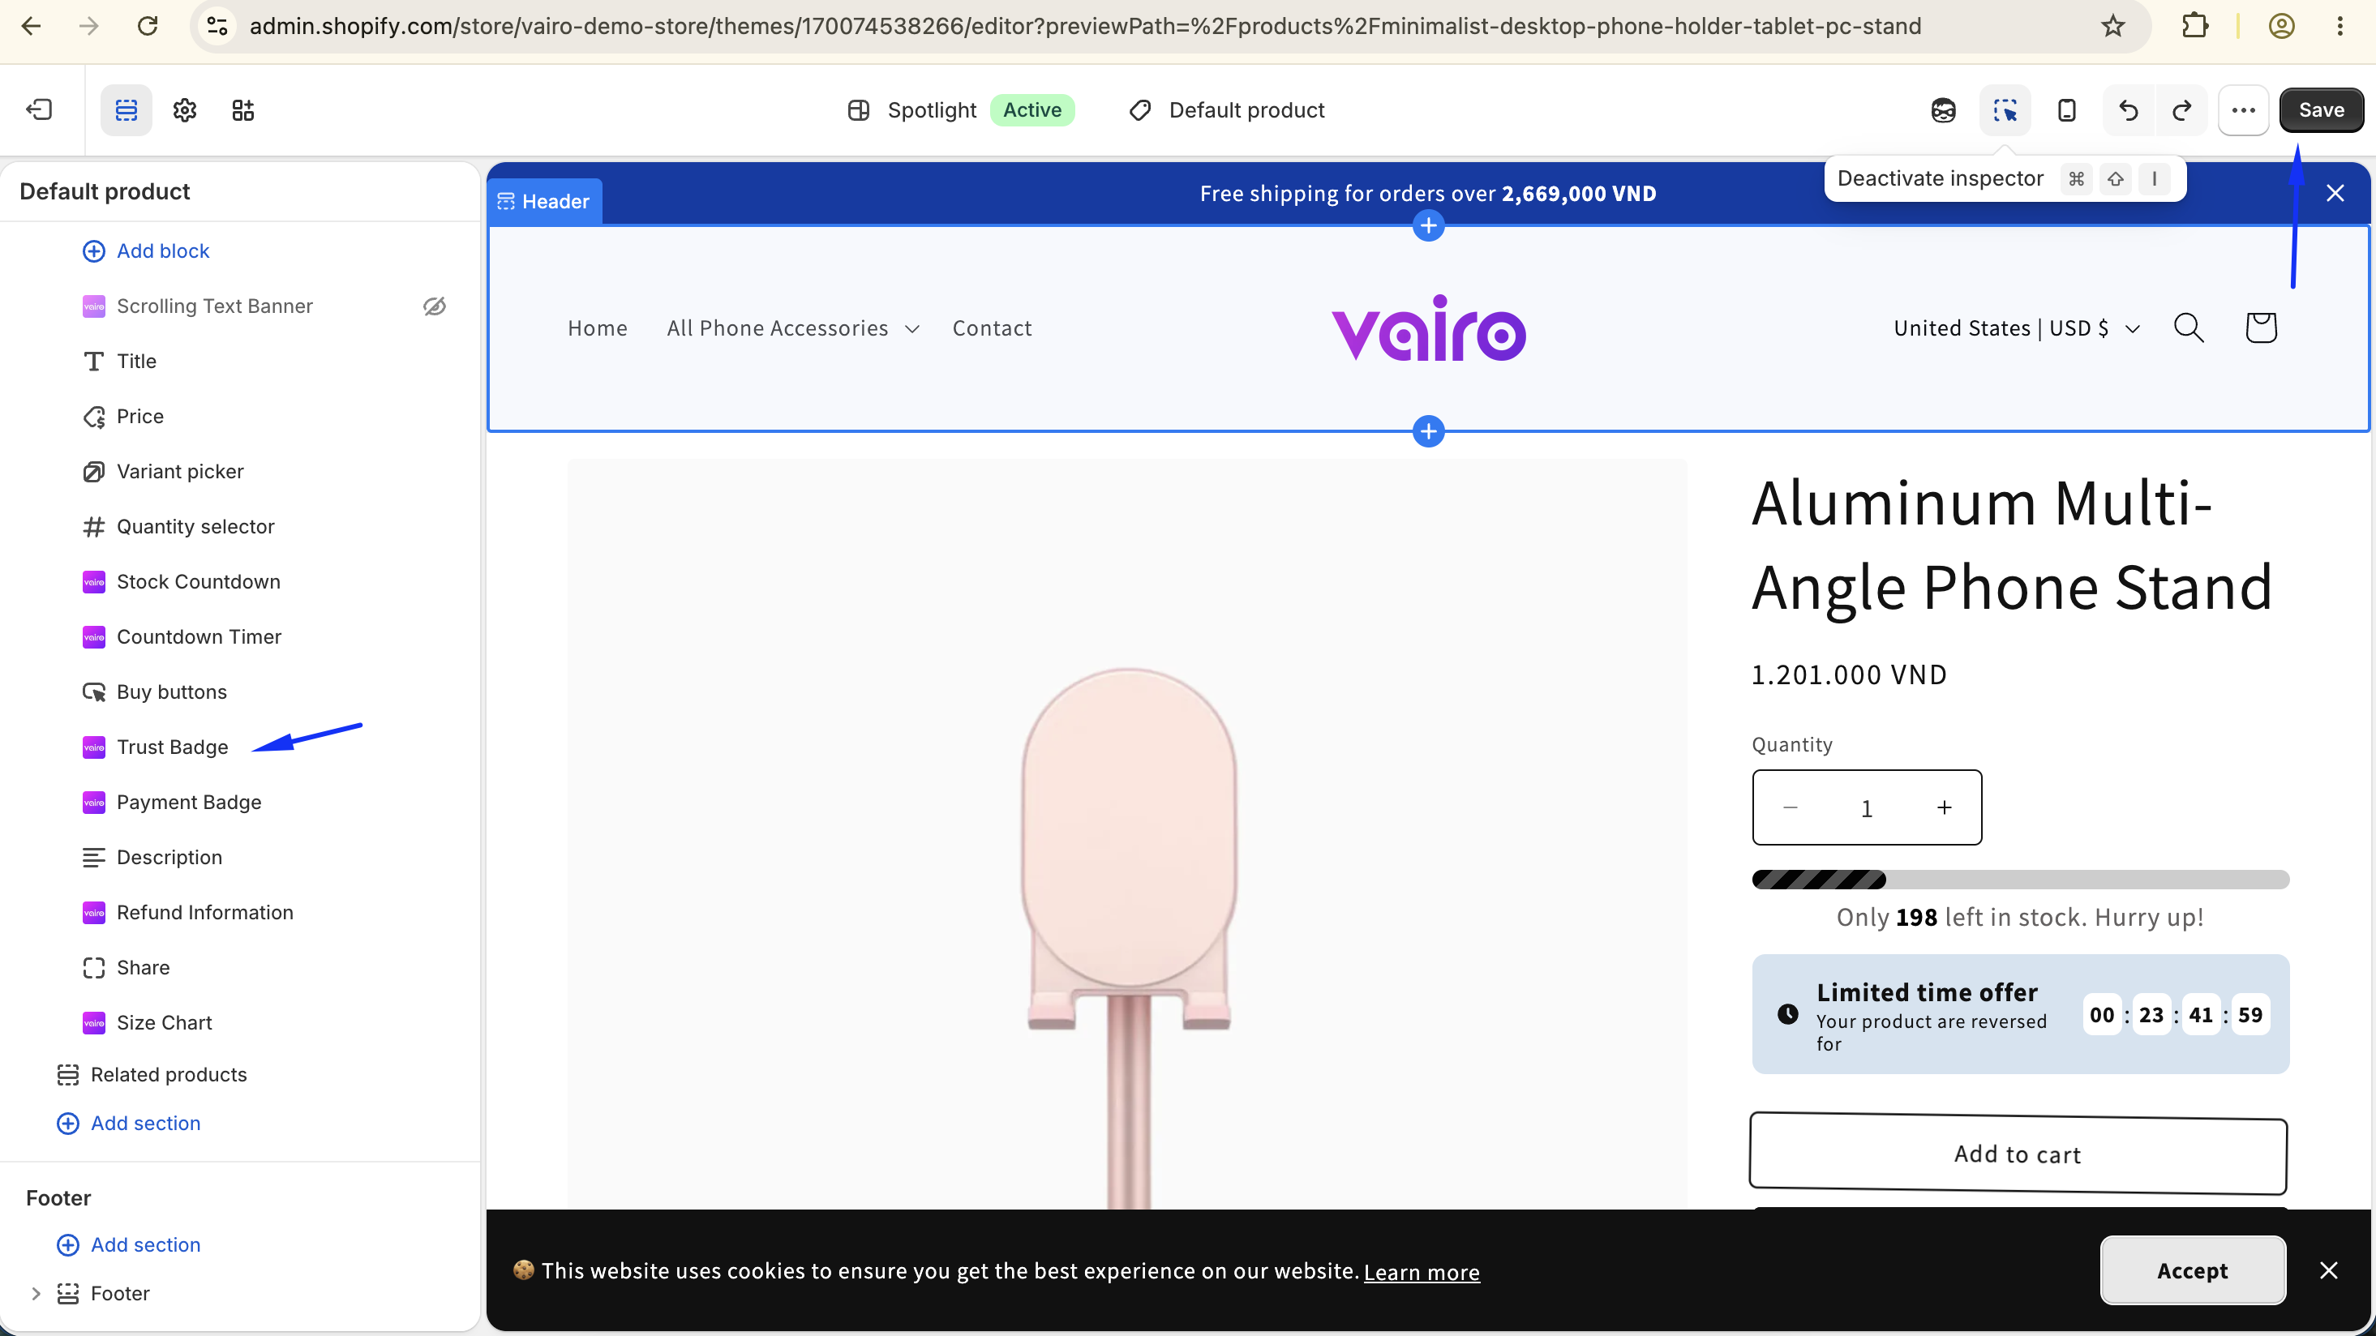Switch to mobile preview icon
The width and height of the screenshot is (2376, 1336).
click(x=2066, y=109)
